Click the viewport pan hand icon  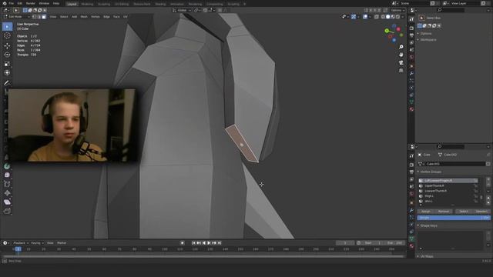[x=401, y=55]
